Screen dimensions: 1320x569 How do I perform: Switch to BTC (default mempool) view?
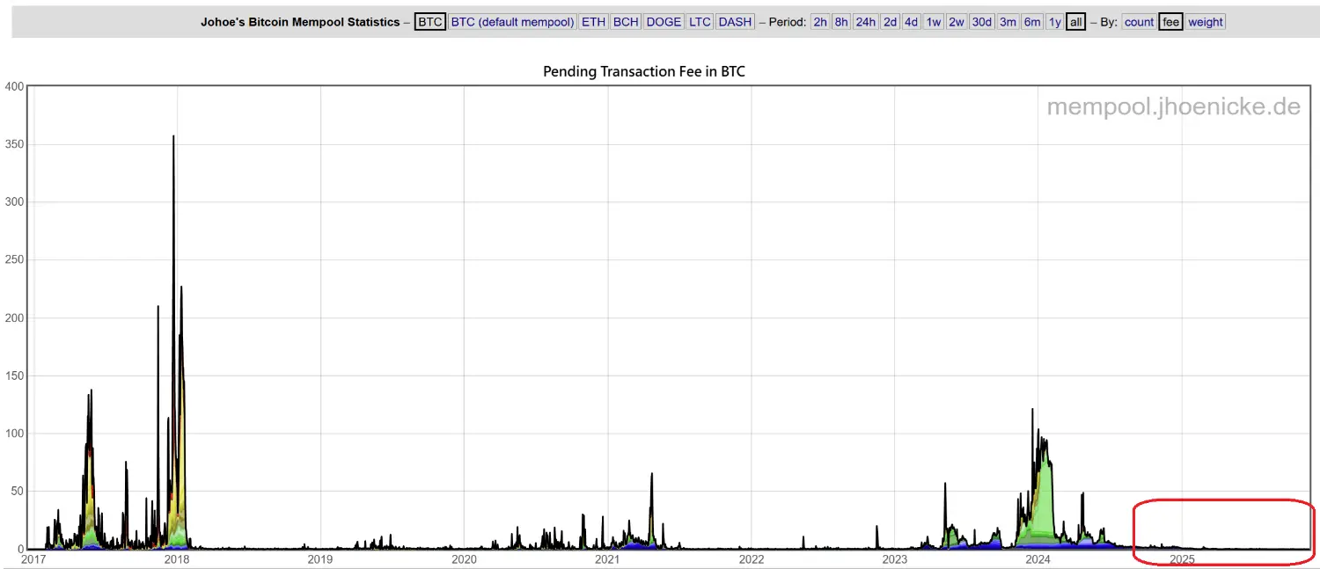(x=512, y=22)
